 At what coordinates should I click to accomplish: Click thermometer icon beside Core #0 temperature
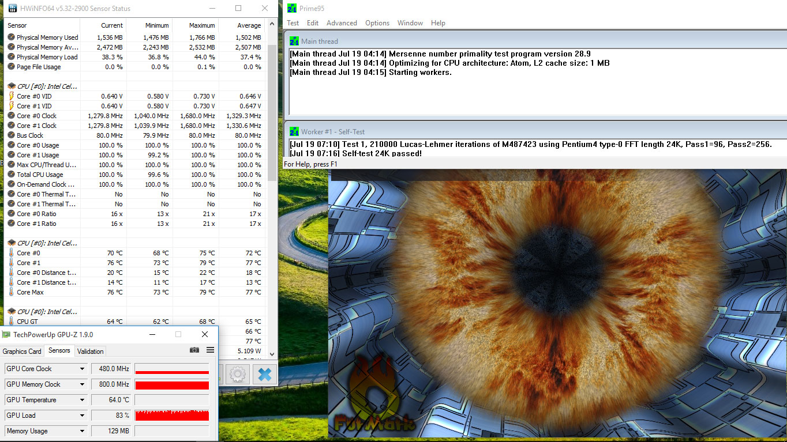click(x=11, y=253)
